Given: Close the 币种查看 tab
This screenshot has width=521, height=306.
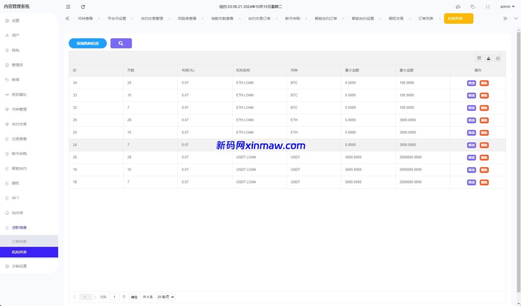Looking at the screenshot, I should coord(99,18).
